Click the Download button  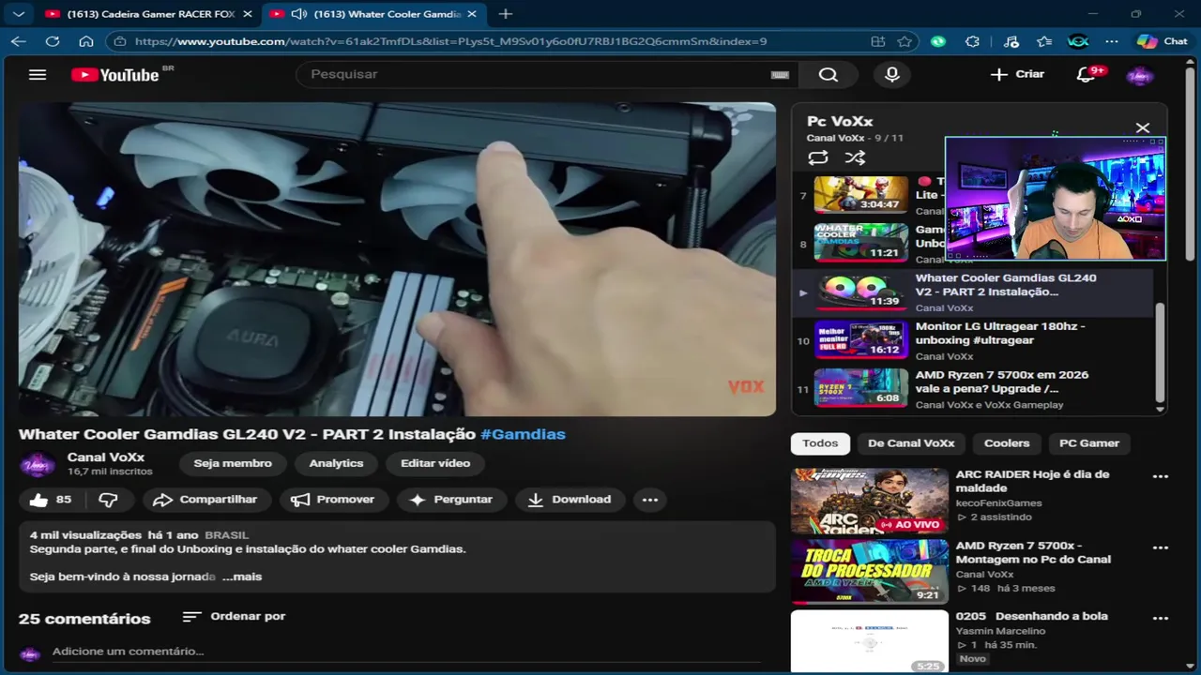tap(569, 500)
